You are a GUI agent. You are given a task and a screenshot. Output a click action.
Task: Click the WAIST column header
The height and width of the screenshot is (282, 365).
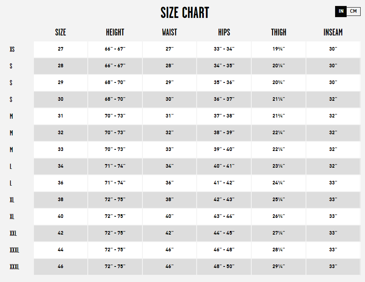tap(170, 32)
